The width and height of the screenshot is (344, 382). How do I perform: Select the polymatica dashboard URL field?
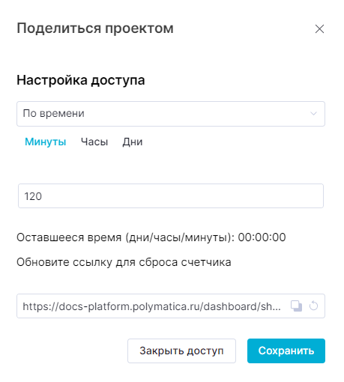click(x=171, y=306)
